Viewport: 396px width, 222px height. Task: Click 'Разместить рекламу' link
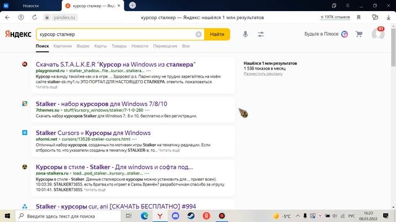coord(263,74)
